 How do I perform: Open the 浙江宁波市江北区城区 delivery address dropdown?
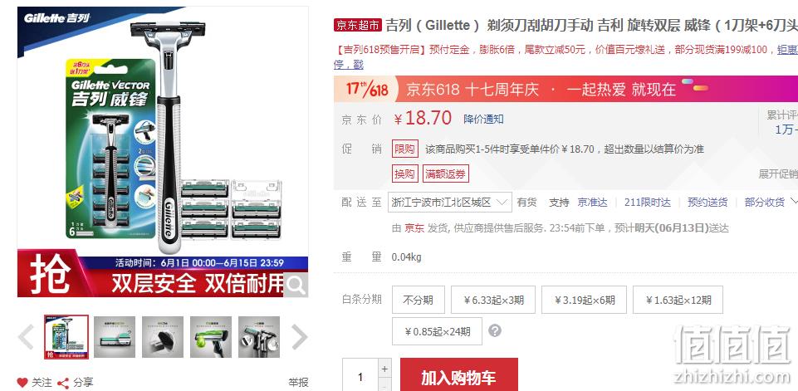coord(449,202)
